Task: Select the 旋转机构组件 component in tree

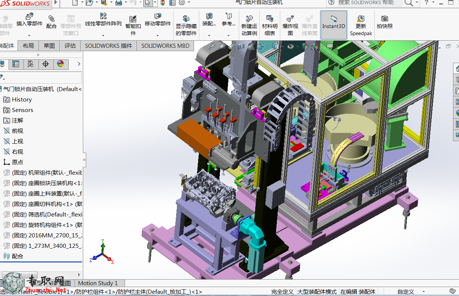Action: (43, 225)
